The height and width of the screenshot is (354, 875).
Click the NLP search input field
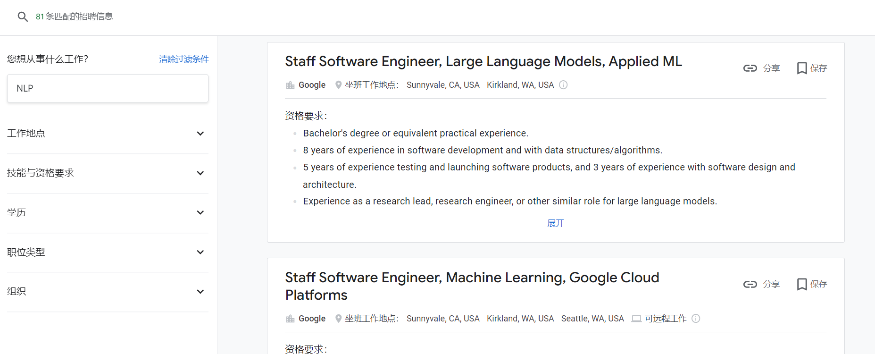point(108,88)
